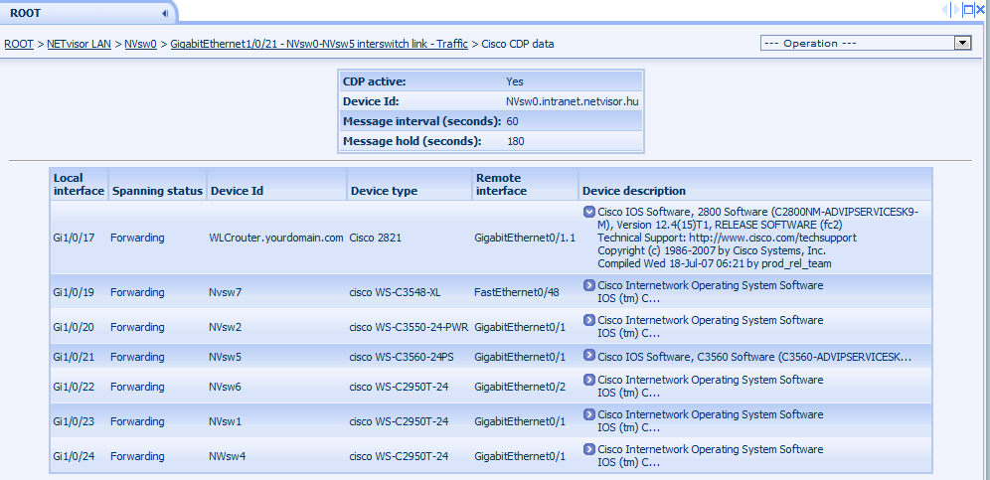Expand device description for NVsw5 row
The width and height of the screenshot is (990, 480).
point(589,356)
